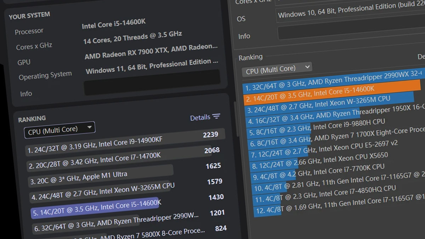
Task: Open Details filter icon in left Ranking panel
Action: (216, 116)
